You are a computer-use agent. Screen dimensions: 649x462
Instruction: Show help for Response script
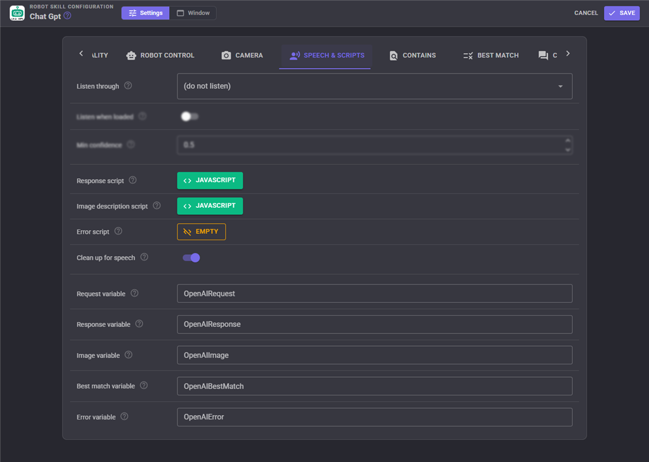pos(132,180)
